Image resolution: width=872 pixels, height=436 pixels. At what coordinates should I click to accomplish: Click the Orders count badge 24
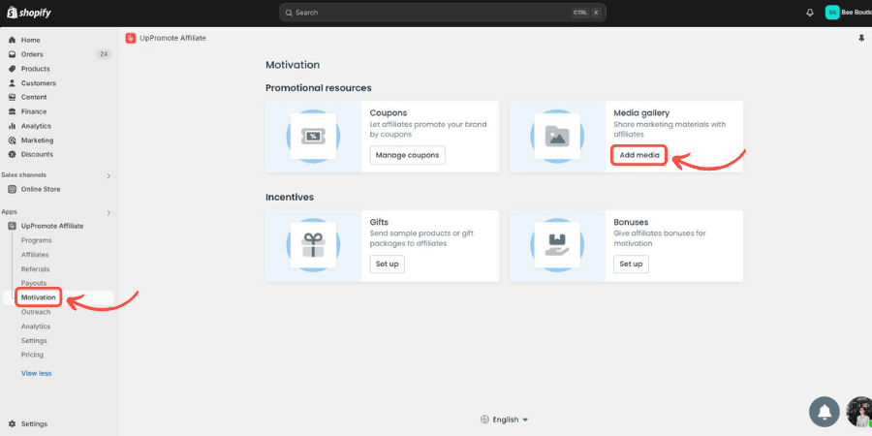pyautogui.click(x=103, y=54)
